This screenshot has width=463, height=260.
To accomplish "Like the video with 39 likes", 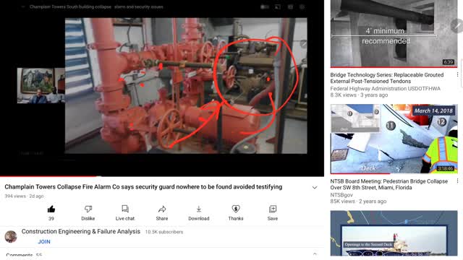I will tap(51, 209).
